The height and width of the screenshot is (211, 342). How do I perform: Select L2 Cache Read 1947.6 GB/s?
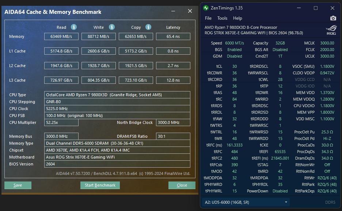coord(61,66)
